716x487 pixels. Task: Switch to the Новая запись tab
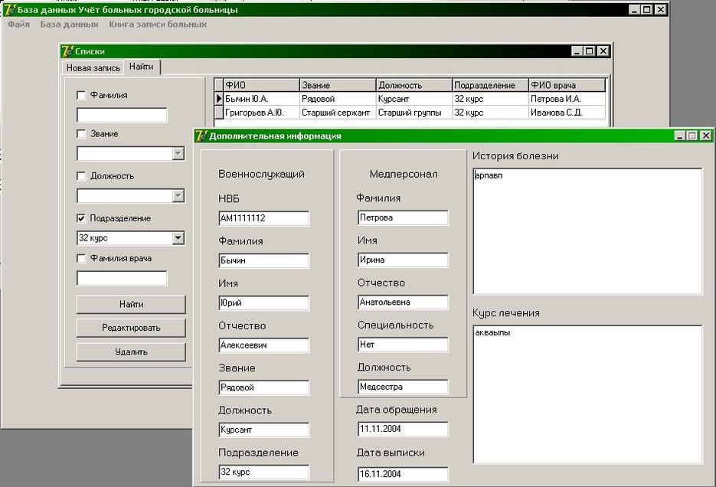93,68
